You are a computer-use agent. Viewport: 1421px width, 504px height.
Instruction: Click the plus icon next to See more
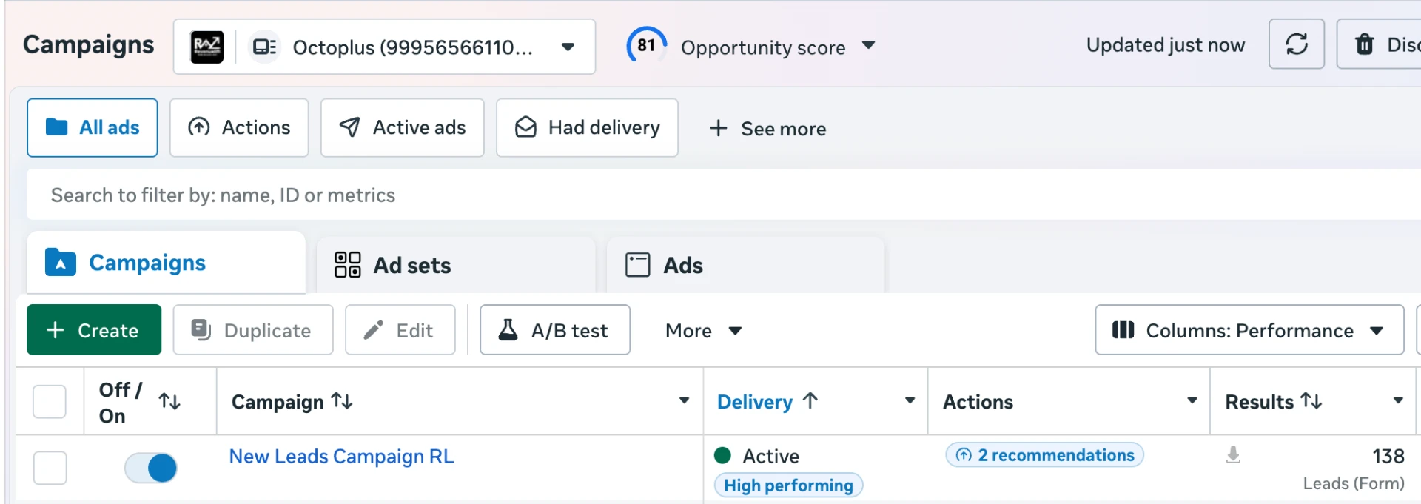click(718, 128)
